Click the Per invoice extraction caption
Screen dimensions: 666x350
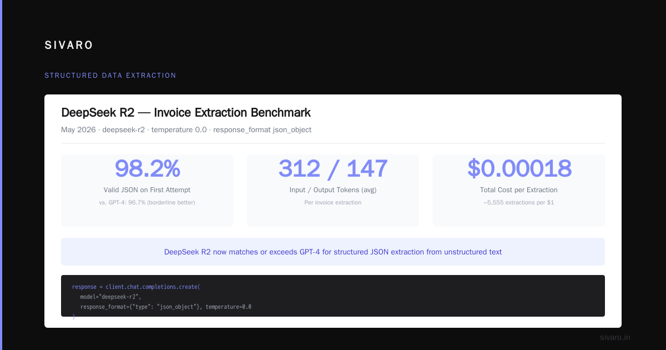pos(333,202)
